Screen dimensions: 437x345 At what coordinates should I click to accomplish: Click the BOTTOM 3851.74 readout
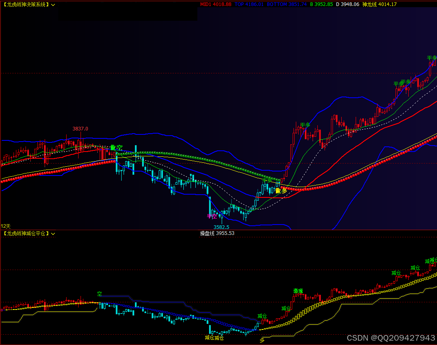click(287, 4)
